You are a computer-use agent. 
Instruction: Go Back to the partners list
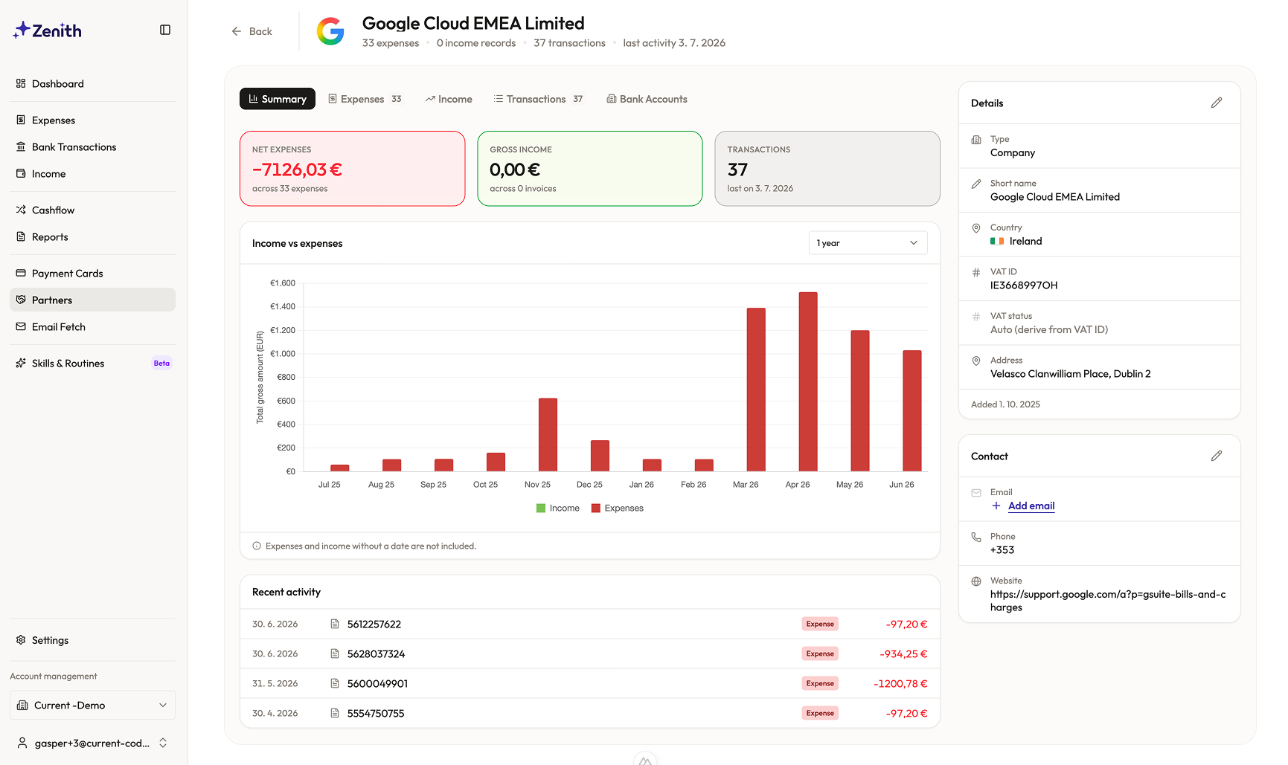pyautogui.click(x=252, y=31)
